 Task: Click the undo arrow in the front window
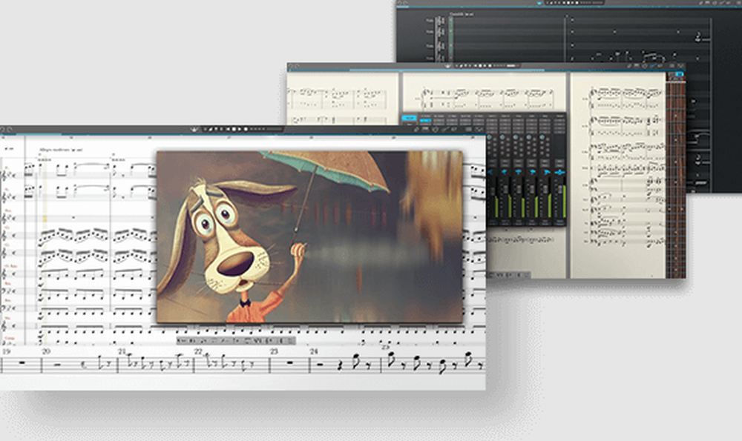click(x=3, y=129)
